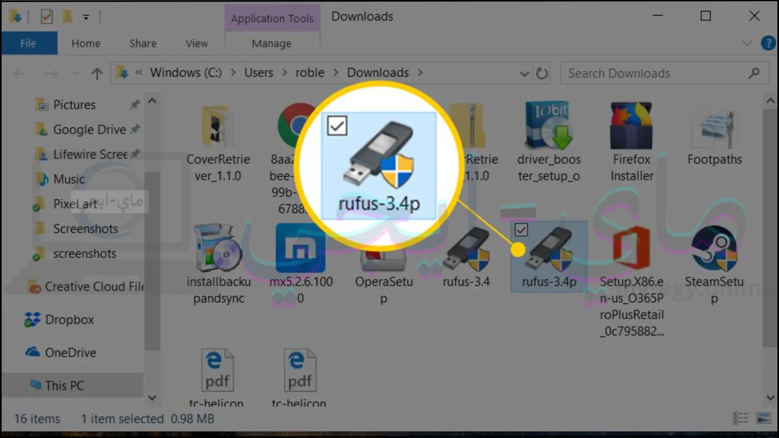
Task: Open the File menu tab
Action: click(28, 43)
